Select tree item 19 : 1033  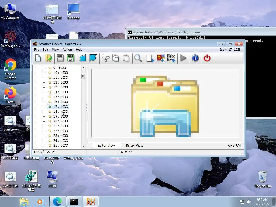pyautogui.click(x=61, y=116)
